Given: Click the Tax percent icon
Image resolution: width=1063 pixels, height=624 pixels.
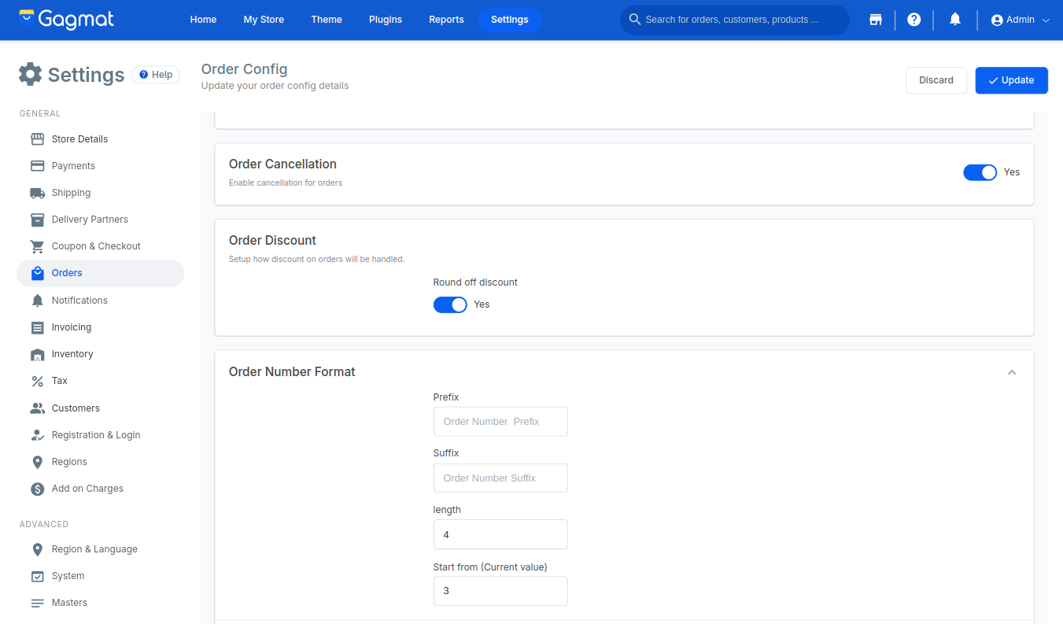Looking at the screenshot, I should pyautogui.click(x=37, y=381).
